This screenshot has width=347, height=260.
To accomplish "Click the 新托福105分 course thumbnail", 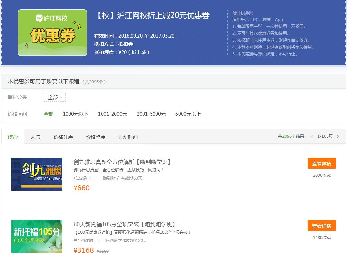I will point(37,236).
